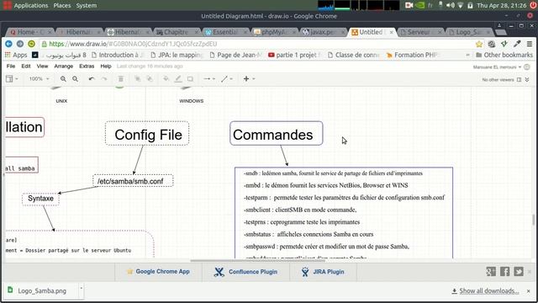The image size is (538, 303).
Task: Click the horizontal canvas scrollbar
Action: click(257, 260)
